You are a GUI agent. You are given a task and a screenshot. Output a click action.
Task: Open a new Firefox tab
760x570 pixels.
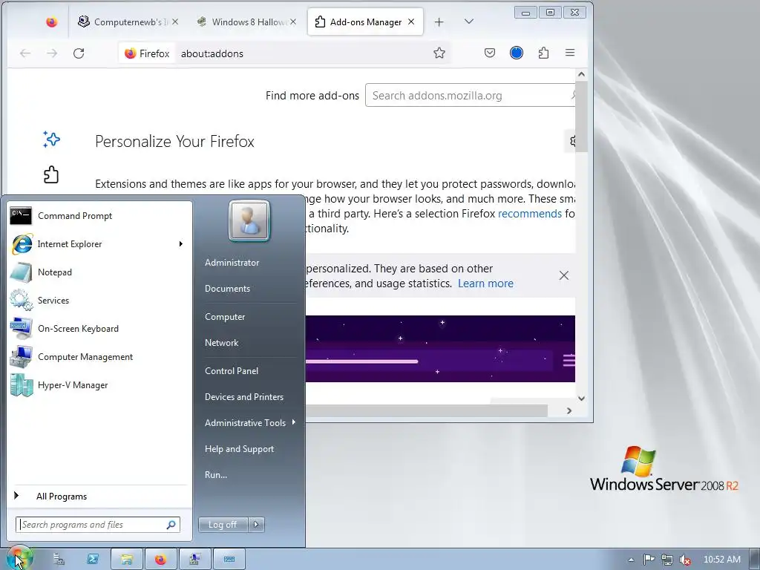coord(439,22)
